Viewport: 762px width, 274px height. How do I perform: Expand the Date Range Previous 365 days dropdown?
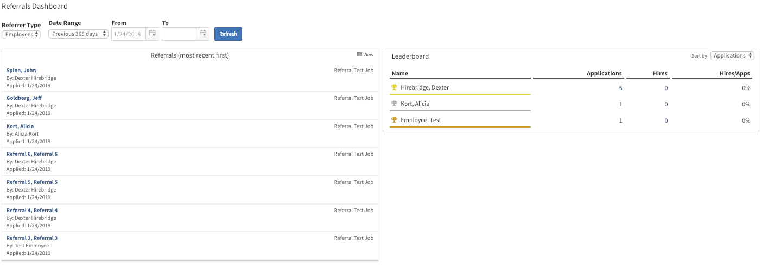tap(78, 34)
